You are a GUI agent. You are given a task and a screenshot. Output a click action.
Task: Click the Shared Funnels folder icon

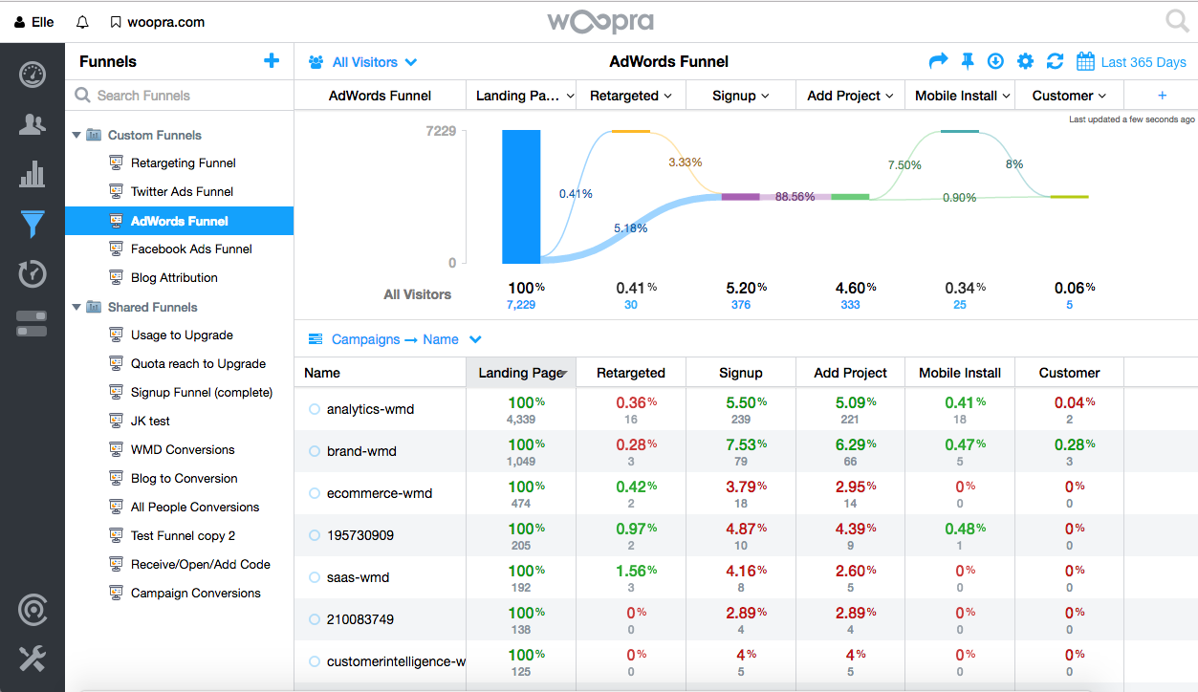(x=94, y=307)
